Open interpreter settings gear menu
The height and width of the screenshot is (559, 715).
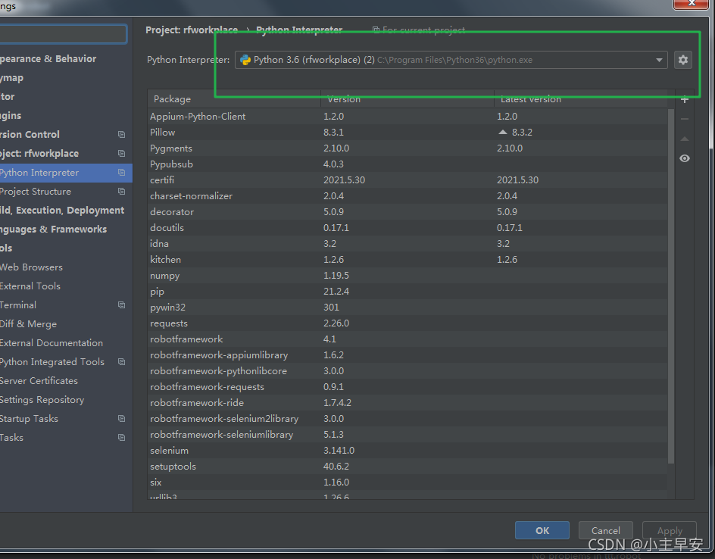[682, 60]
